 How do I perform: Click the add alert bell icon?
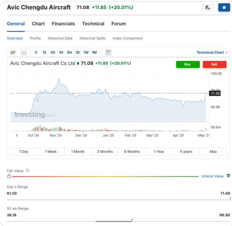click(207, 8)
